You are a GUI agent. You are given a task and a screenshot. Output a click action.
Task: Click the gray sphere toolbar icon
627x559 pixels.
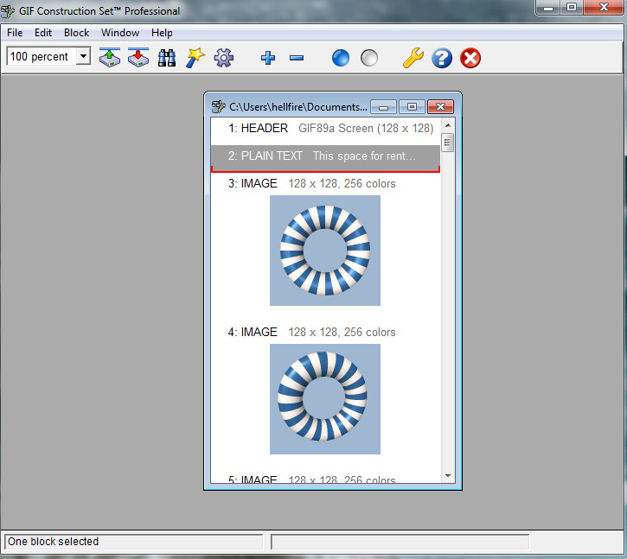point(369,58)
